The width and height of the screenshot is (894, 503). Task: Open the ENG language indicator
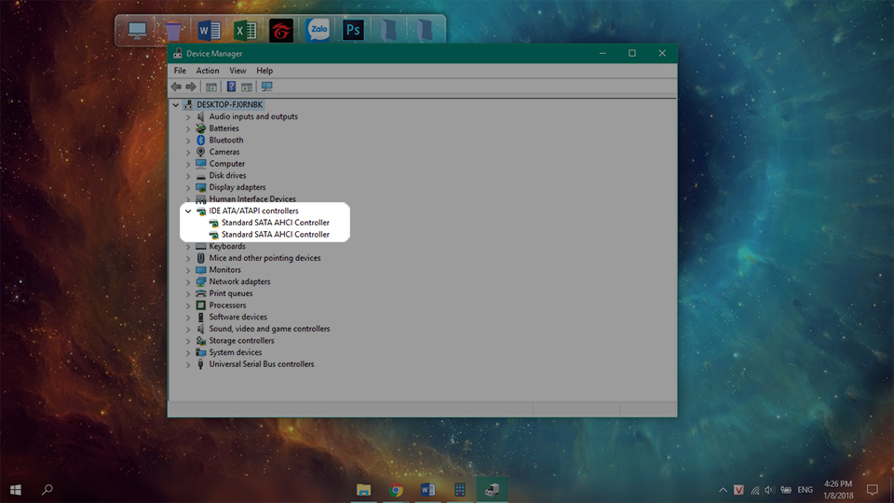click(x=805, y=490)
